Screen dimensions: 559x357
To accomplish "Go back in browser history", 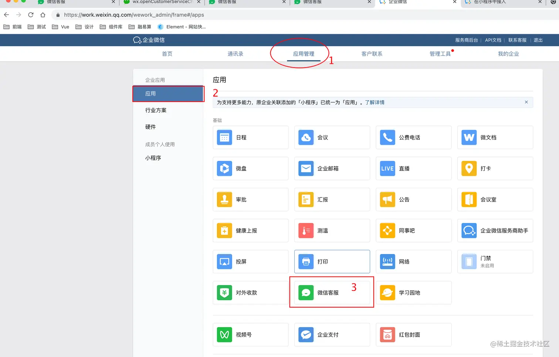I will point(6,15).
